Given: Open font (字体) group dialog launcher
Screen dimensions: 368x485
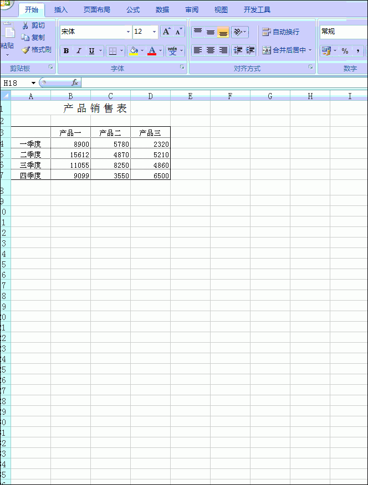Looking at the screenshot, I should [182, 67].
